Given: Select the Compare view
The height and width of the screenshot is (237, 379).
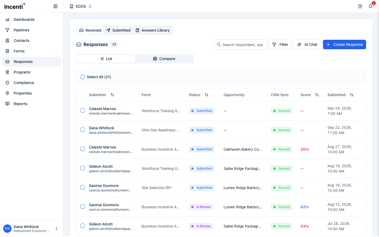Looking at the screenshot, I should click(164, 59).
